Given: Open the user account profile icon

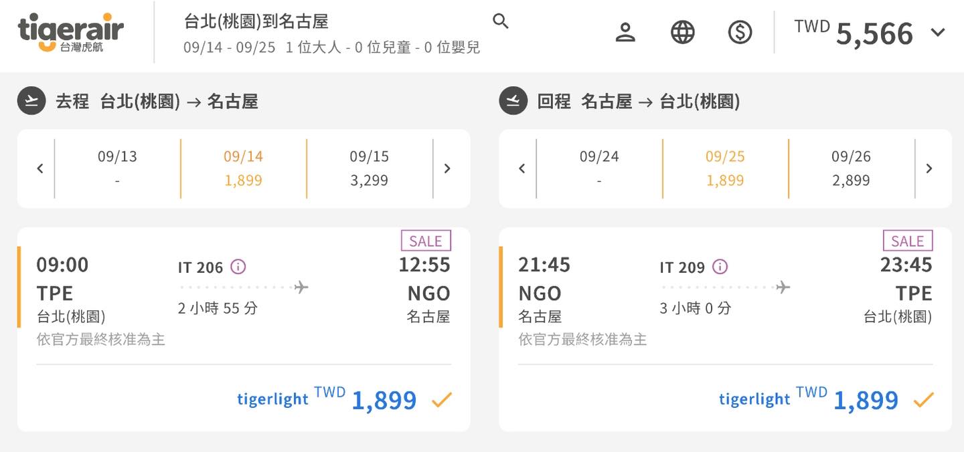Looking at the screenshot, I should pos(625,32).
